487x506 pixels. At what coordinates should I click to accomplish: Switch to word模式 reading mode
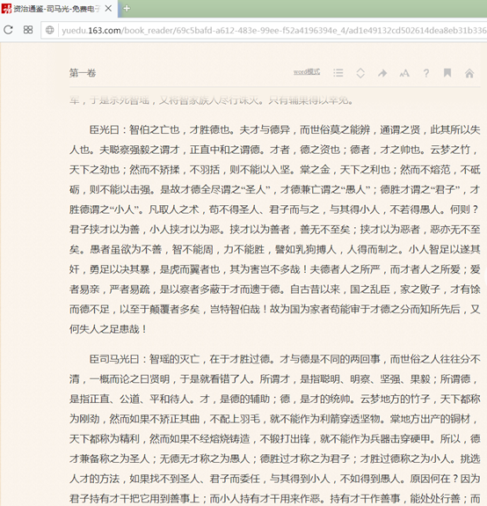(x=307, y=72)
